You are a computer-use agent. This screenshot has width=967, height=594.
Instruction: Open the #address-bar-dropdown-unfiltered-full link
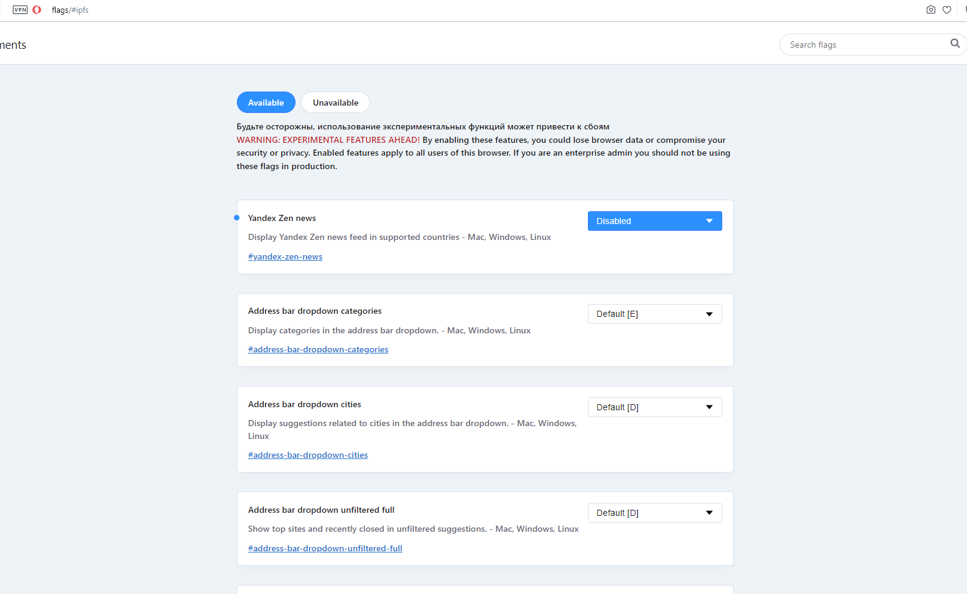tap(325, 548)
